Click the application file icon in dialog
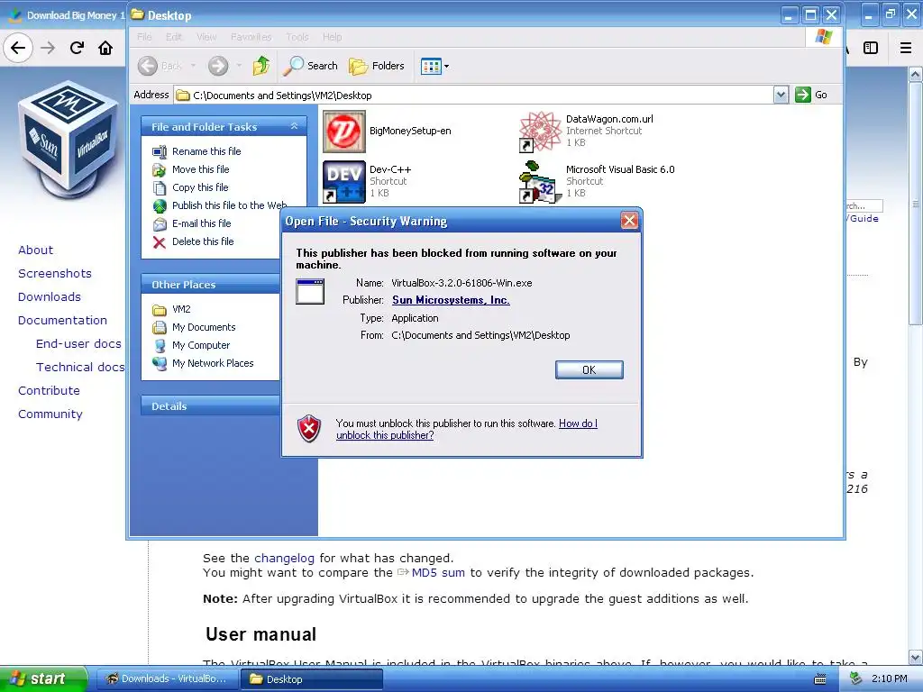 [x=310, y=292]
